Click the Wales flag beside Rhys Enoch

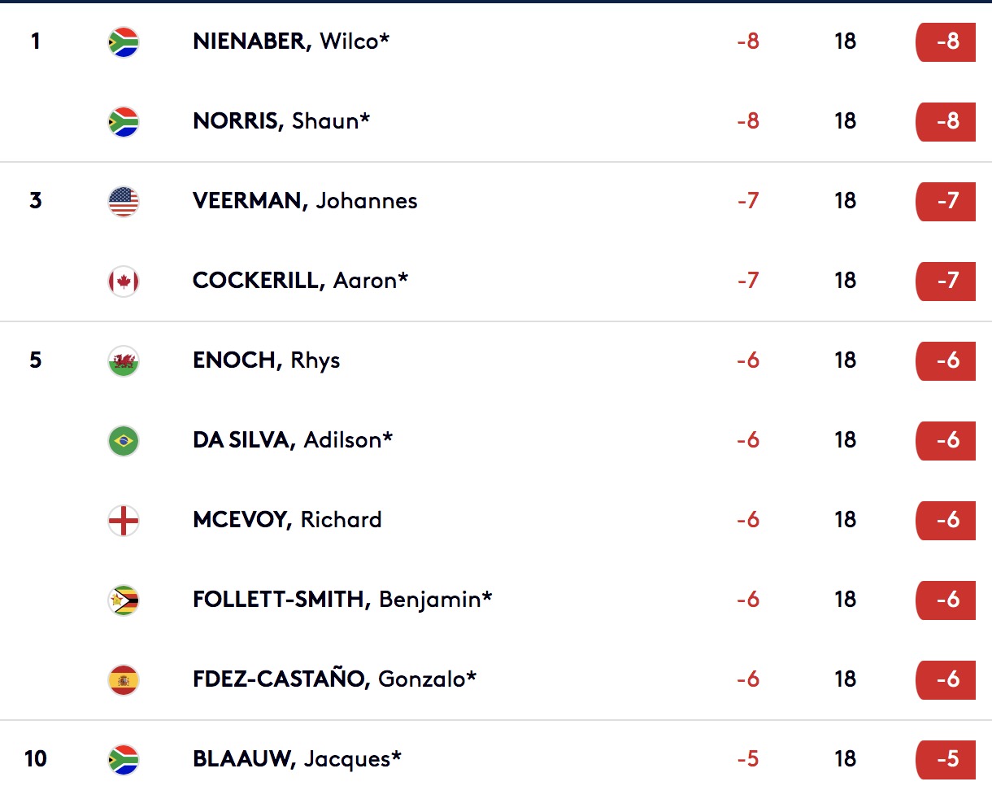pyautogui.click(x=124, y=360)
